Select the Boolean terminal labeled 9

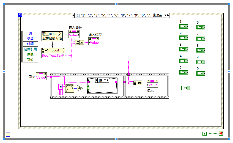pyautogui.click(x=201, y=62)
